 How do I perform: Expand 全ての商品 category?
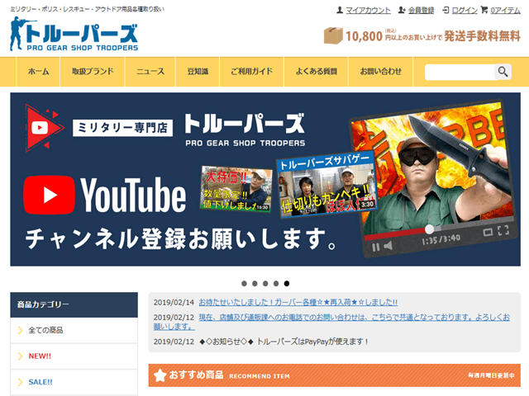coord(74,330)
